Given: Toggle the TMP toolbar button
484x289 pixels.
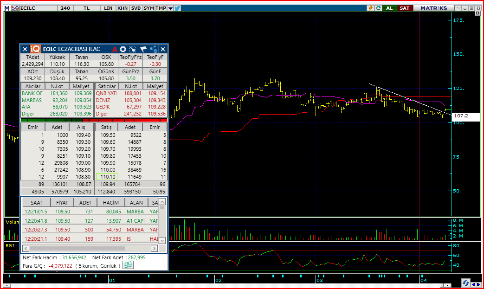Looking at the screenshot, I should [161, 8].
